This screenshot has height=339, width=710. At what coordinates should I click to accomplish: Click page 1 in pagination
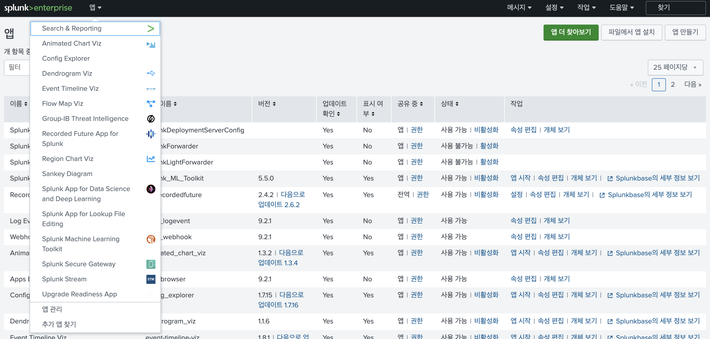pos(659,84)
